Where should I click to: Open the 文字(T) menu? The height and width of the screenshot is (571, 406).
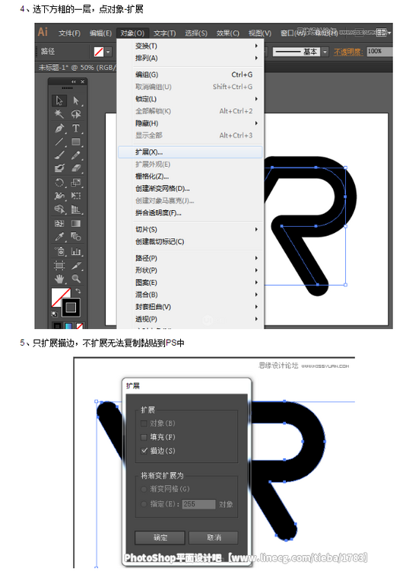pyautogui.click(x=164, y=33)
